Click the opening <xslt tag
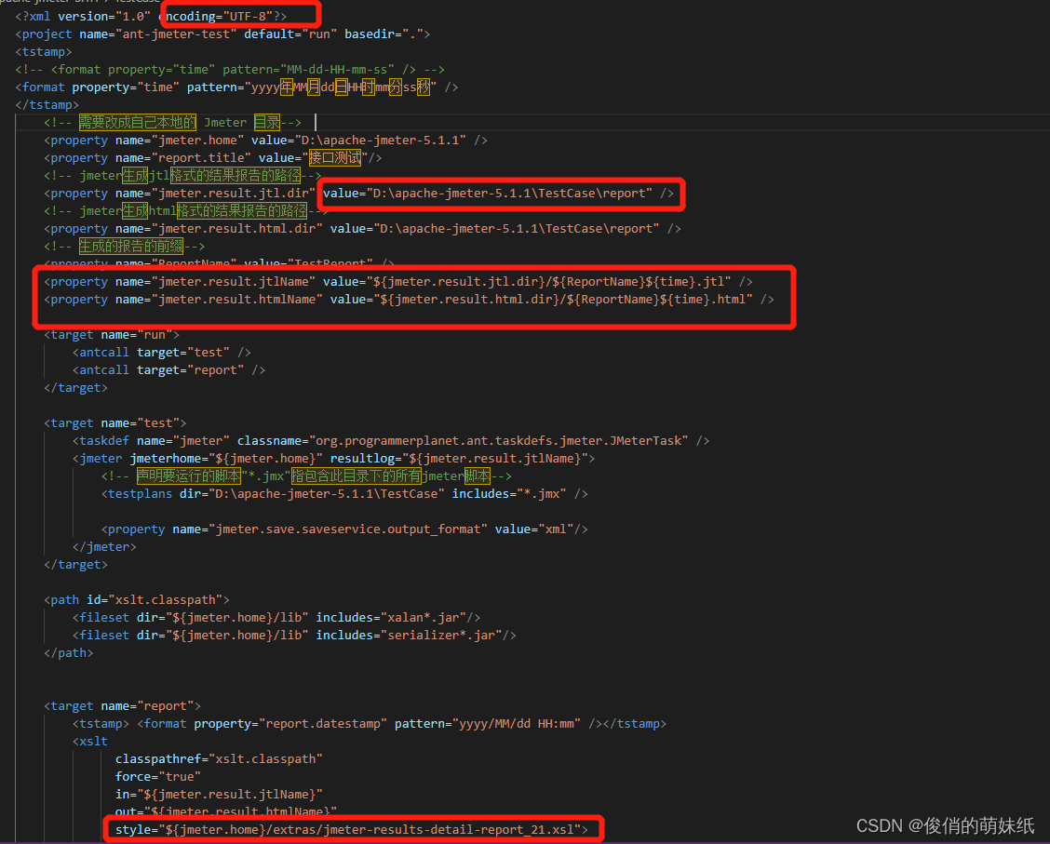The height and width of the screenshot is (844, 1050). (x=90, y=742)
